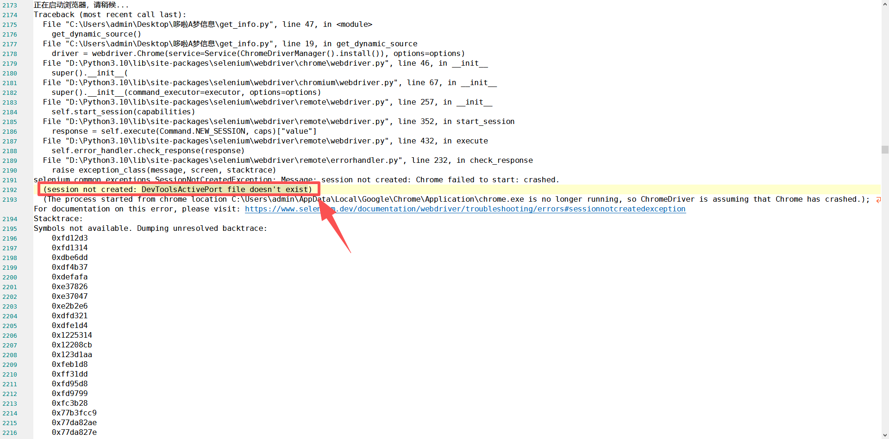The width and height of the screenshot is (889, 439).
Task: Open the selenium.dev troubleshooting documentation link
Action: click(x=465, y=209)
